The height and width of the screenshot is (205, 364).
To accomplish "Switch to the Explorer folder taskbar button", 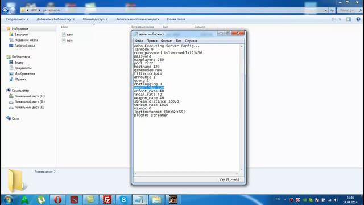I will point(156,200).
